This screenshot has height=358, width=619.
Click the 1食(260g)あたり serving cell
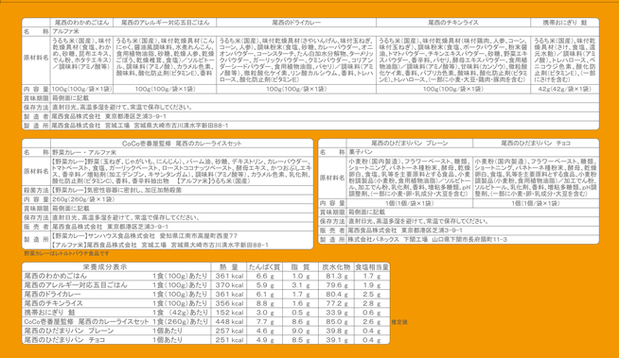180,322
